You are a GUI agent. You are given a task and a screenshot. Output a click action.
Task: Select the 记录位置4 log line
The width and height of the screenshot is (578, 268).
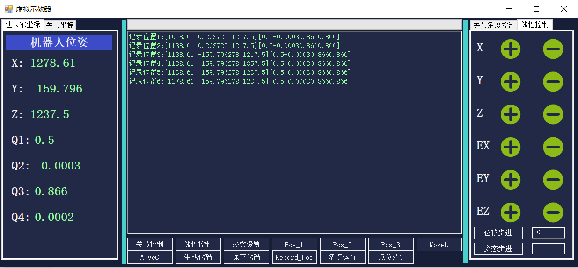click(240, 63)
